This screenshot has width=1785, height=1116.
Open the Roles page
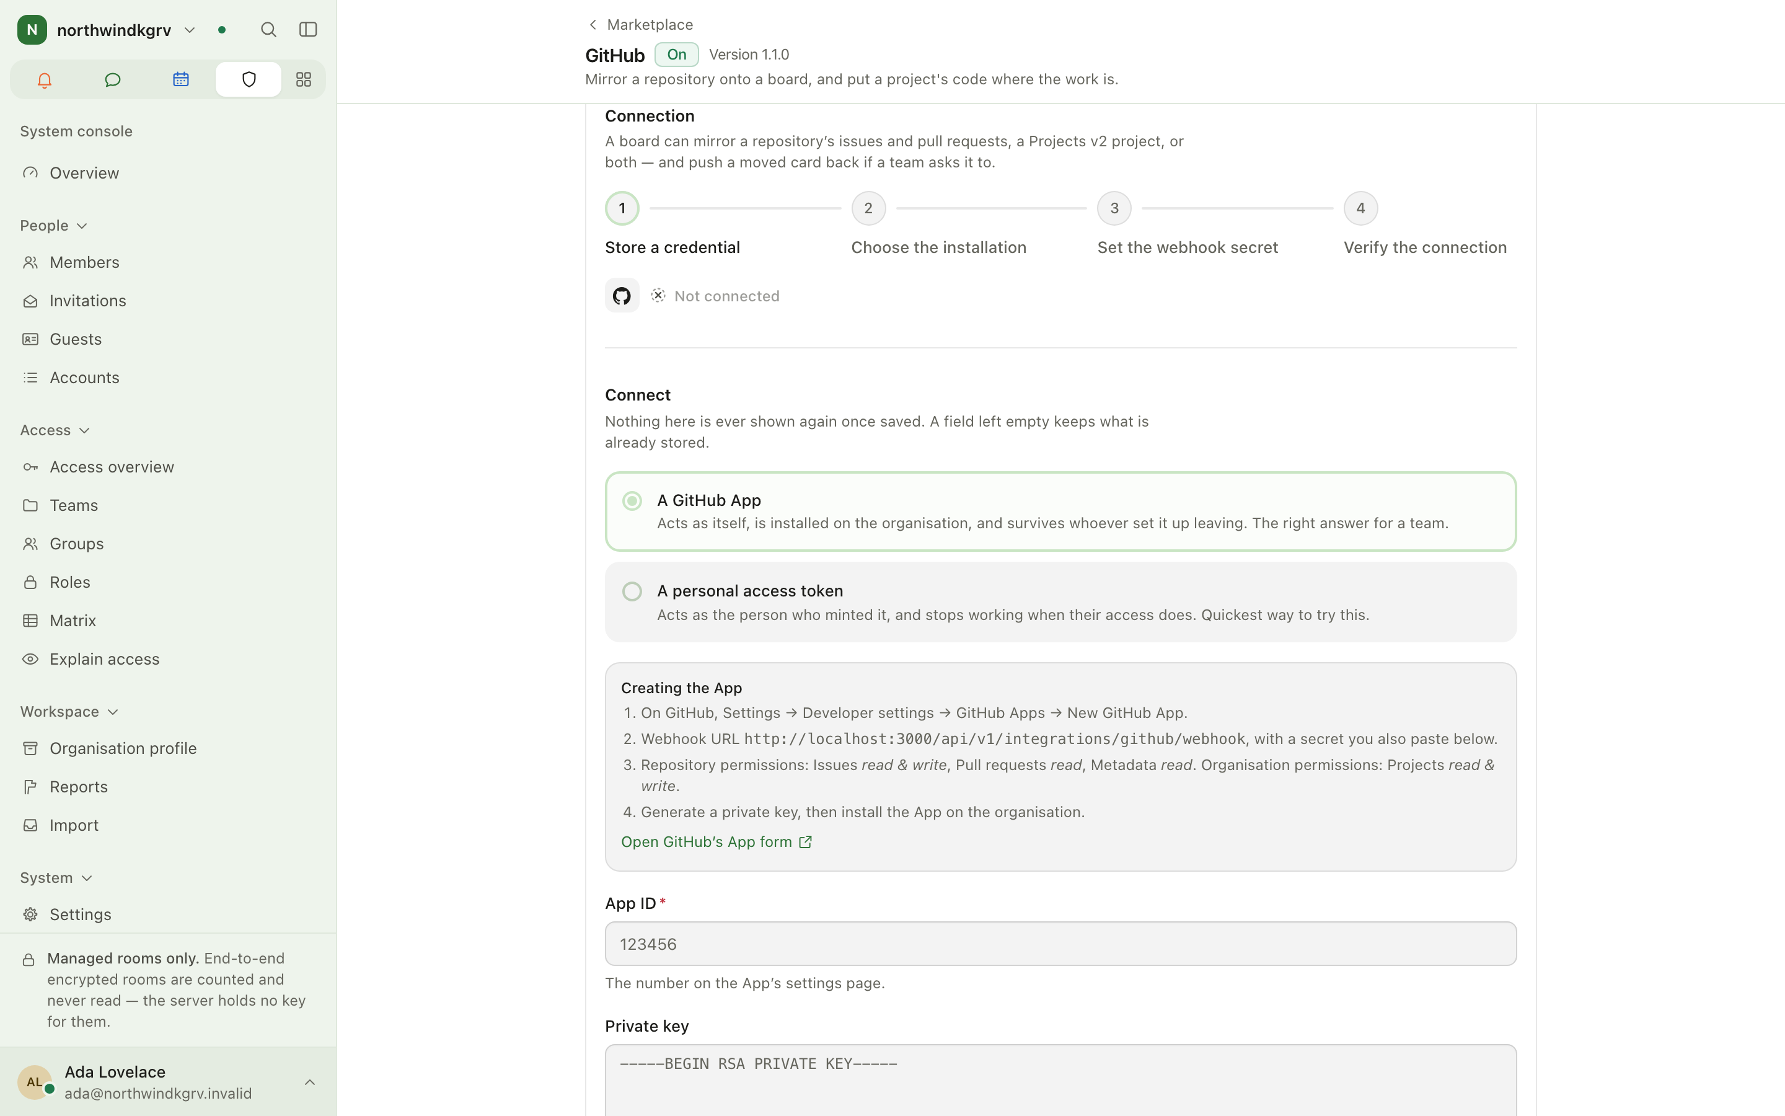point(168,582)
